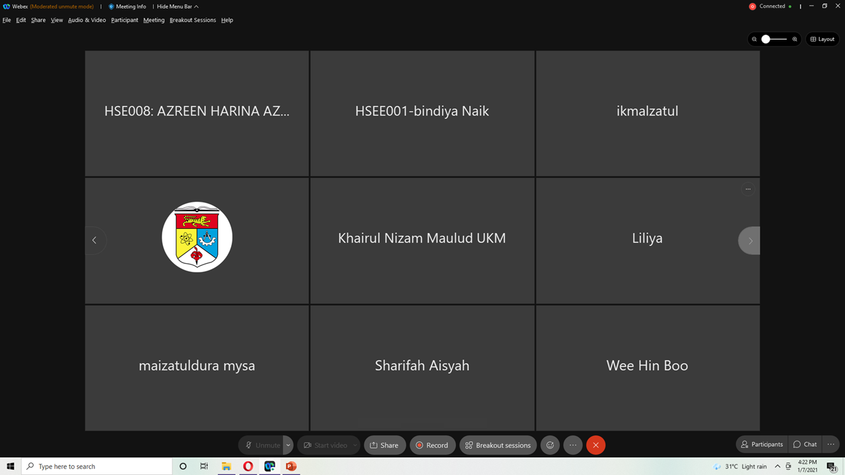Go to next page of participants

(x=749, y=241)
